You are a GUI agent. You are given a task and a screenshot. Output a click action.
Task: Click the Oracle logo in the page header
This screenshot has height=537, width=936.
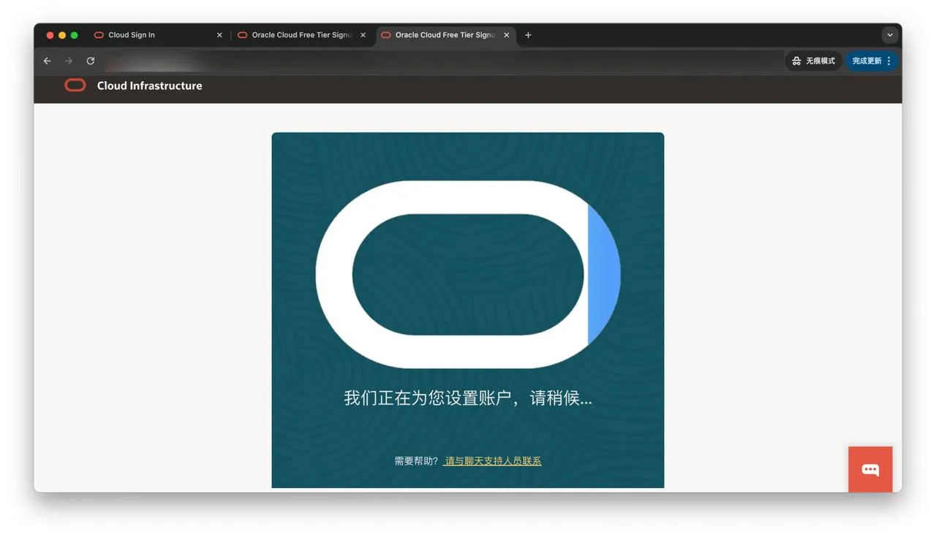(75, 85)
